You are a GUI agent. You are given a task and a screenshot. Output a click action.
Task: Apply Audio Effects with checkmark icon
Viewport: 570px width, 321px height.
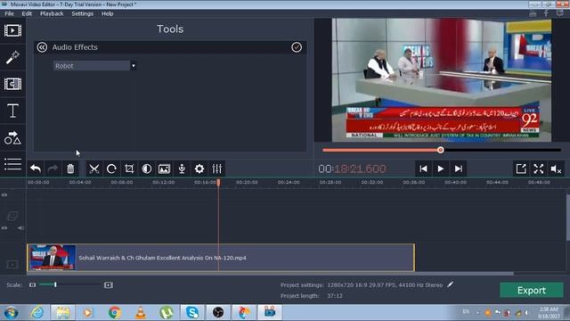[x=297, y=47]
